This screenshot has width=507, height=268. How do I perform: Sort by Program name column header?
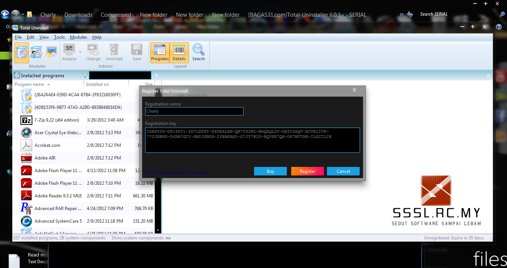pos(29,84)
